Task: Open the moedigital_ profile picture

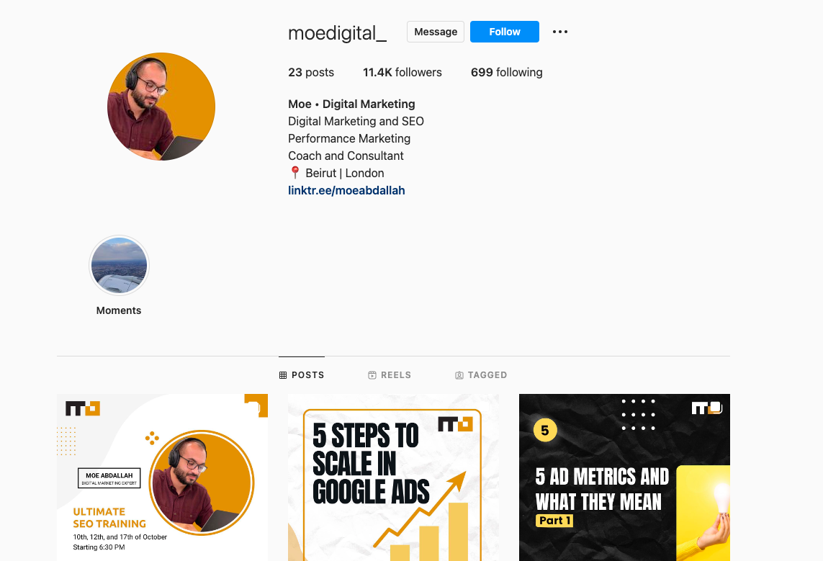Action: tap(161, 107)
